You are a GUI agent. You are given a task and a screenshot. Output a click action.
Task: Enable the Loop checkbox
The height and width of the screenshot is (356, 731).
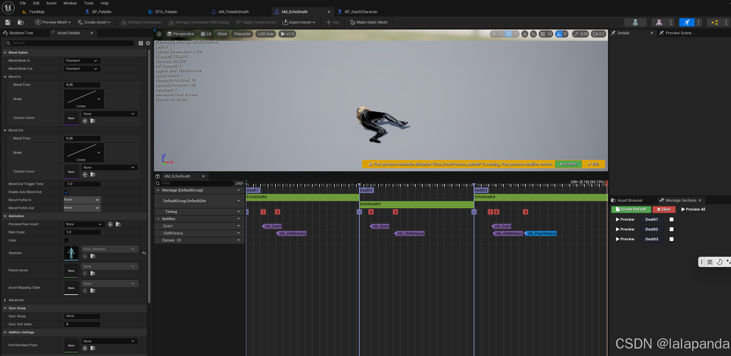[66, 240]
